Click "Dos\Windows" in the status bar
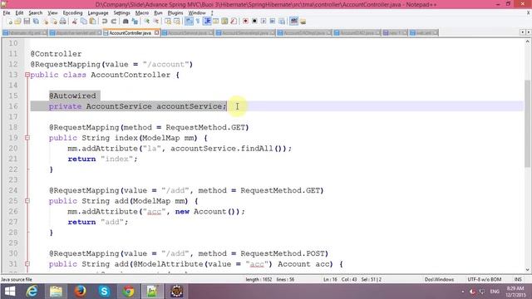 (439, 279)
